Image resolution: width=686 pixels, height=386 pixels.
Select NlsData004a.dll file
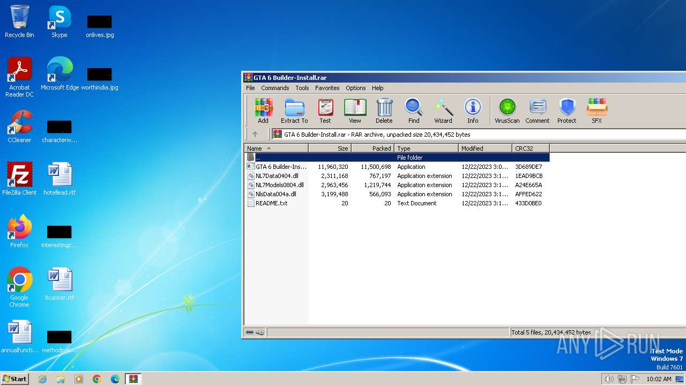coord(397,194)
